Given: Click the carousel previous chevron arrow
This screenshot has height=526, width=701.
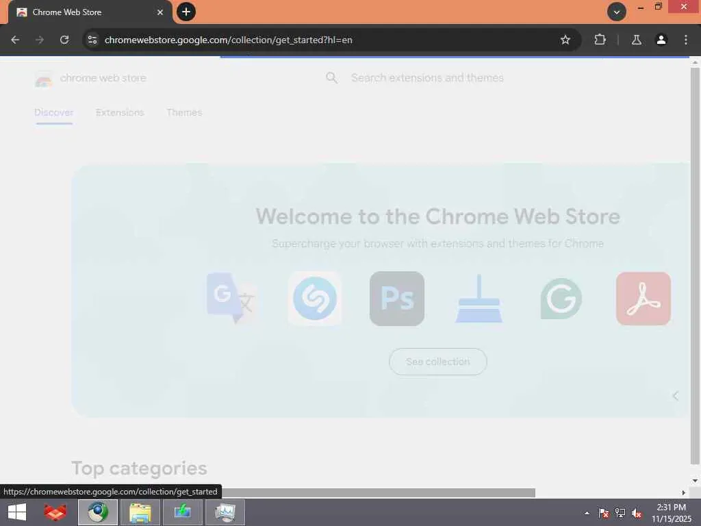Looking at the screenshot, I should pyautogui.click(x=676, y=396).
